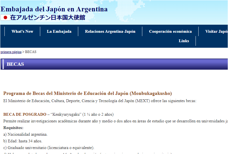The width and height of the screenshot is (228, 154).
Task: Click the line 'c) Graduado universitario'
Action: pyautogui.click(x=49, y=148)
